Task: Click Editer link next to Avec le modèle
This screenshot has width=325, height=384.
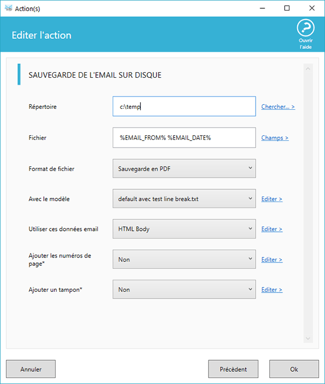Action: coord(272,199)
